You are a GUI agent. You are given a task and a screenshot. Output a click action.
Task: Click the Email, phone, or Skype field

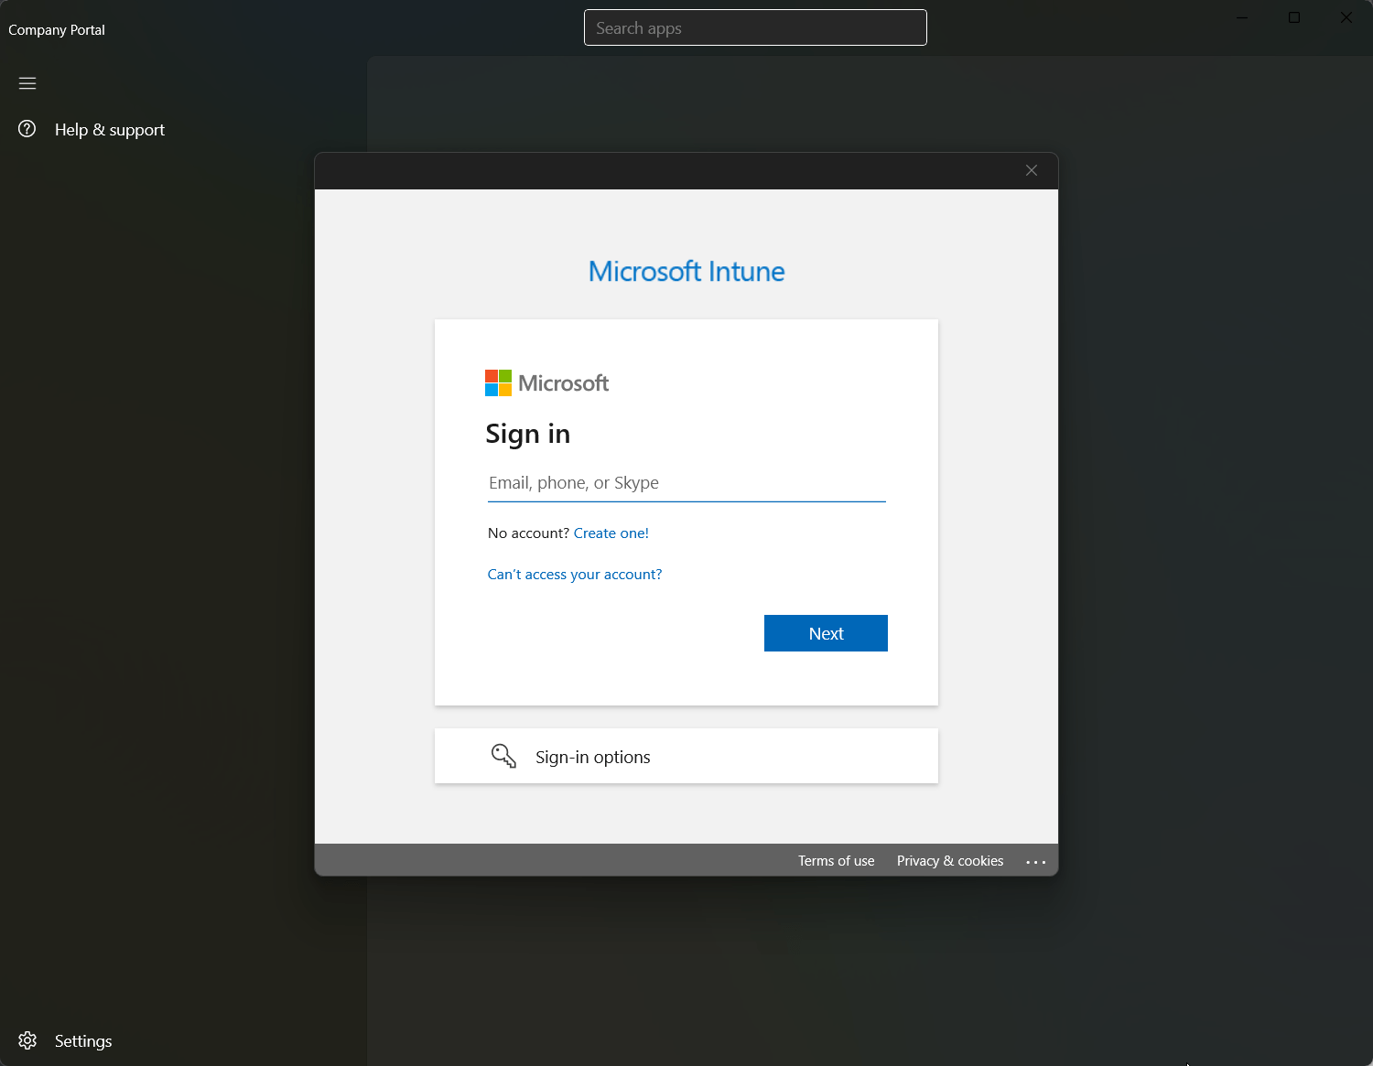[x=686, y=483]
